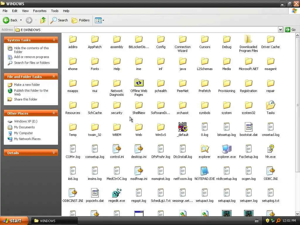Go to Windows XP (E:) drive

coord(26,121)
